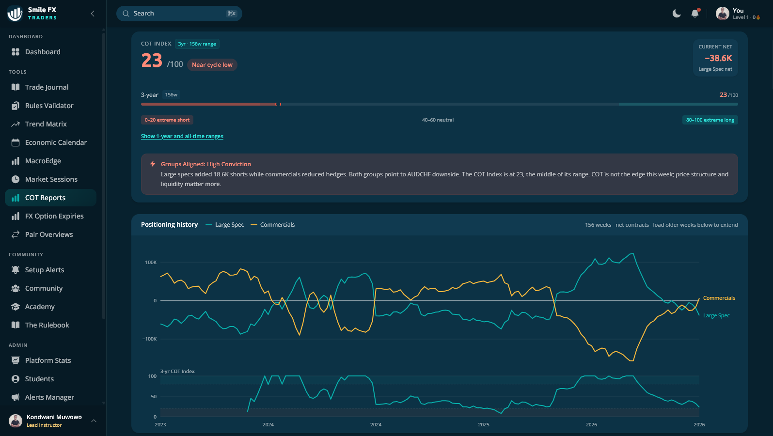Click 3-year COT index range marker
Screen dimensions: 773x436
point(278,104)
